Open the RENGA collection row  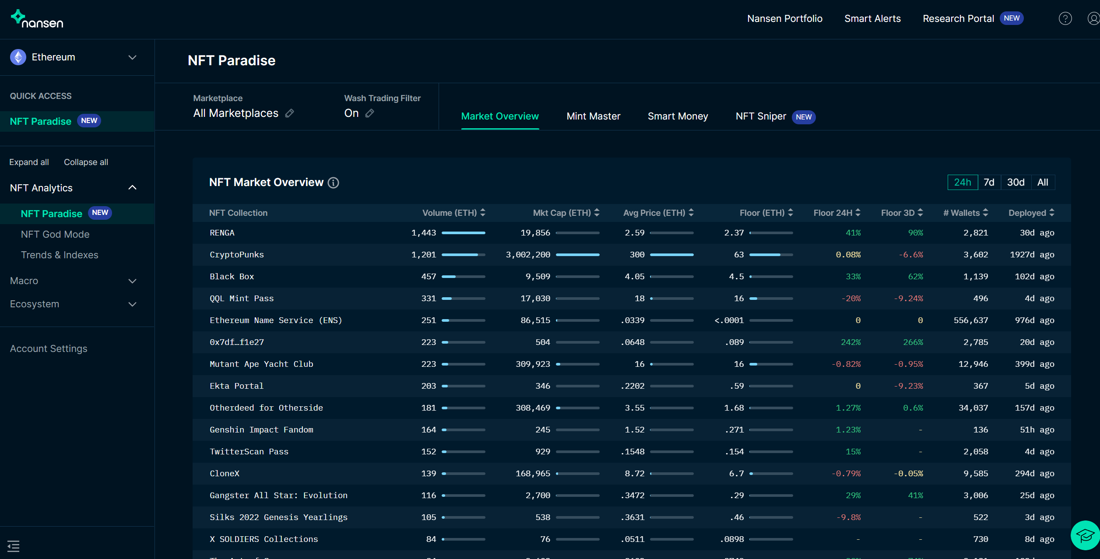(x=632, y=233)
